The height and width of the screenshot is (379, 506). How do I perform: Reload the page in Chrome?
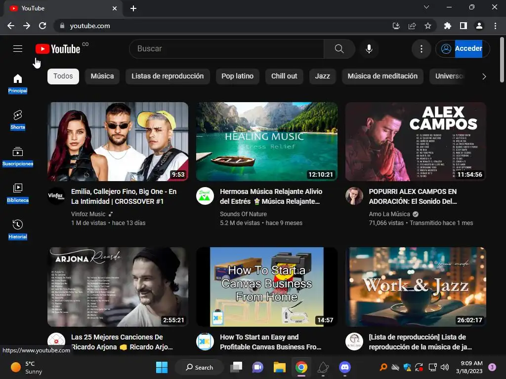[x=42, y=26]
